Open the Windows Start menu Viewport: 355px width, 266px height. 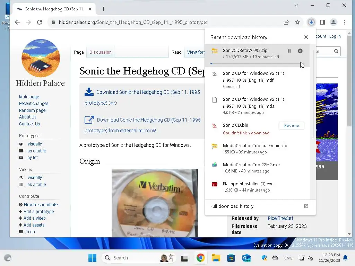pos(92,258)
